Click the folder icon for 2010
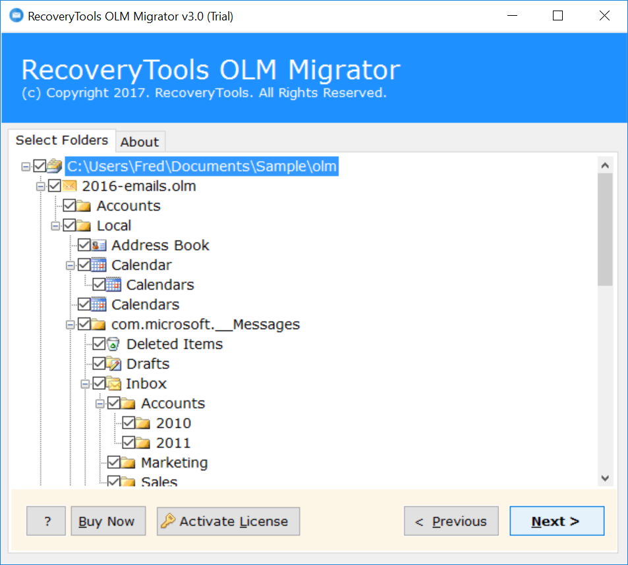The image size is (628, 565). click(x=142, y=423)
